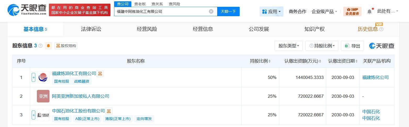This screenshot has height=127, width=409.
Task: Open 阿美亚洲新加坡私人有限公司 shareholder link
Action: tap(81, 96)
